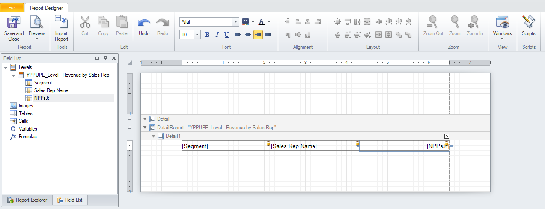
Task: Open the Arial font name dropdown
Action: [235, 21]
